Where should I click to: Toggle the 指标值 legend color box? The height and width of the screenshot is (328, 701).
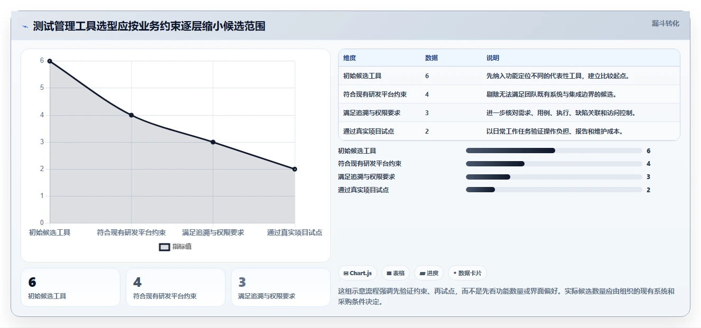(164, 247)
